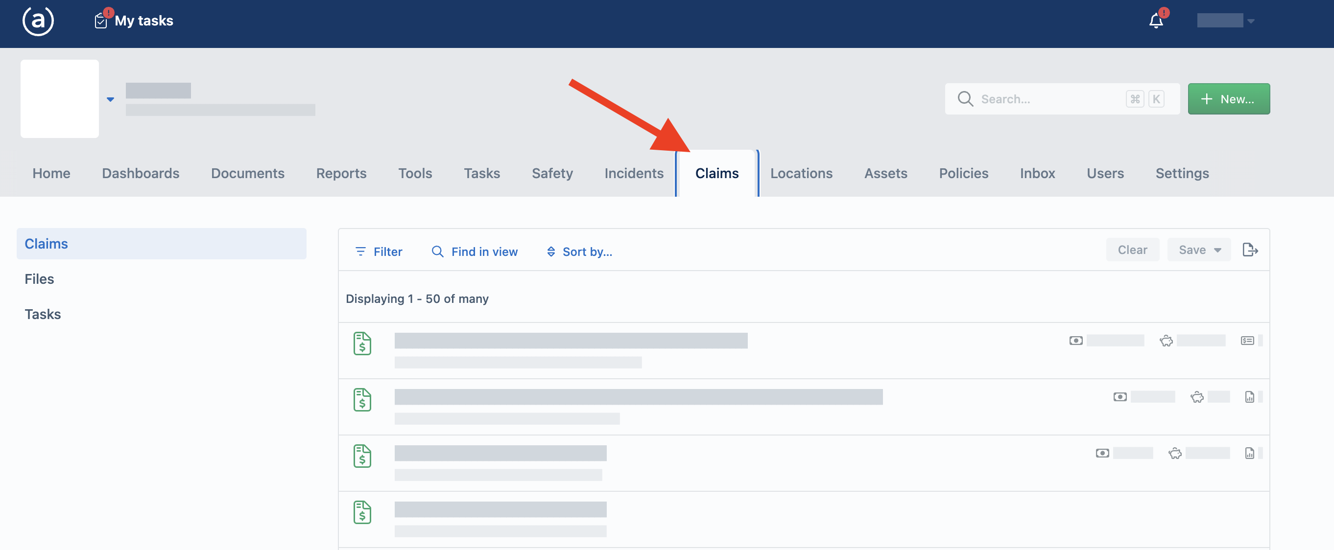Image resolution: width=1334 pixels, height=550 pixels.
Task: Go to the Reports tab
Action: point(341,173)
